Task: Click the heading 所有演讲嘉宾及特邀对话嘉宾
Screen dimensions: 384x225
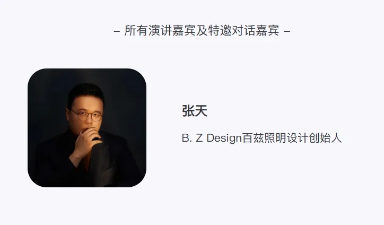Action: point(202,31)
